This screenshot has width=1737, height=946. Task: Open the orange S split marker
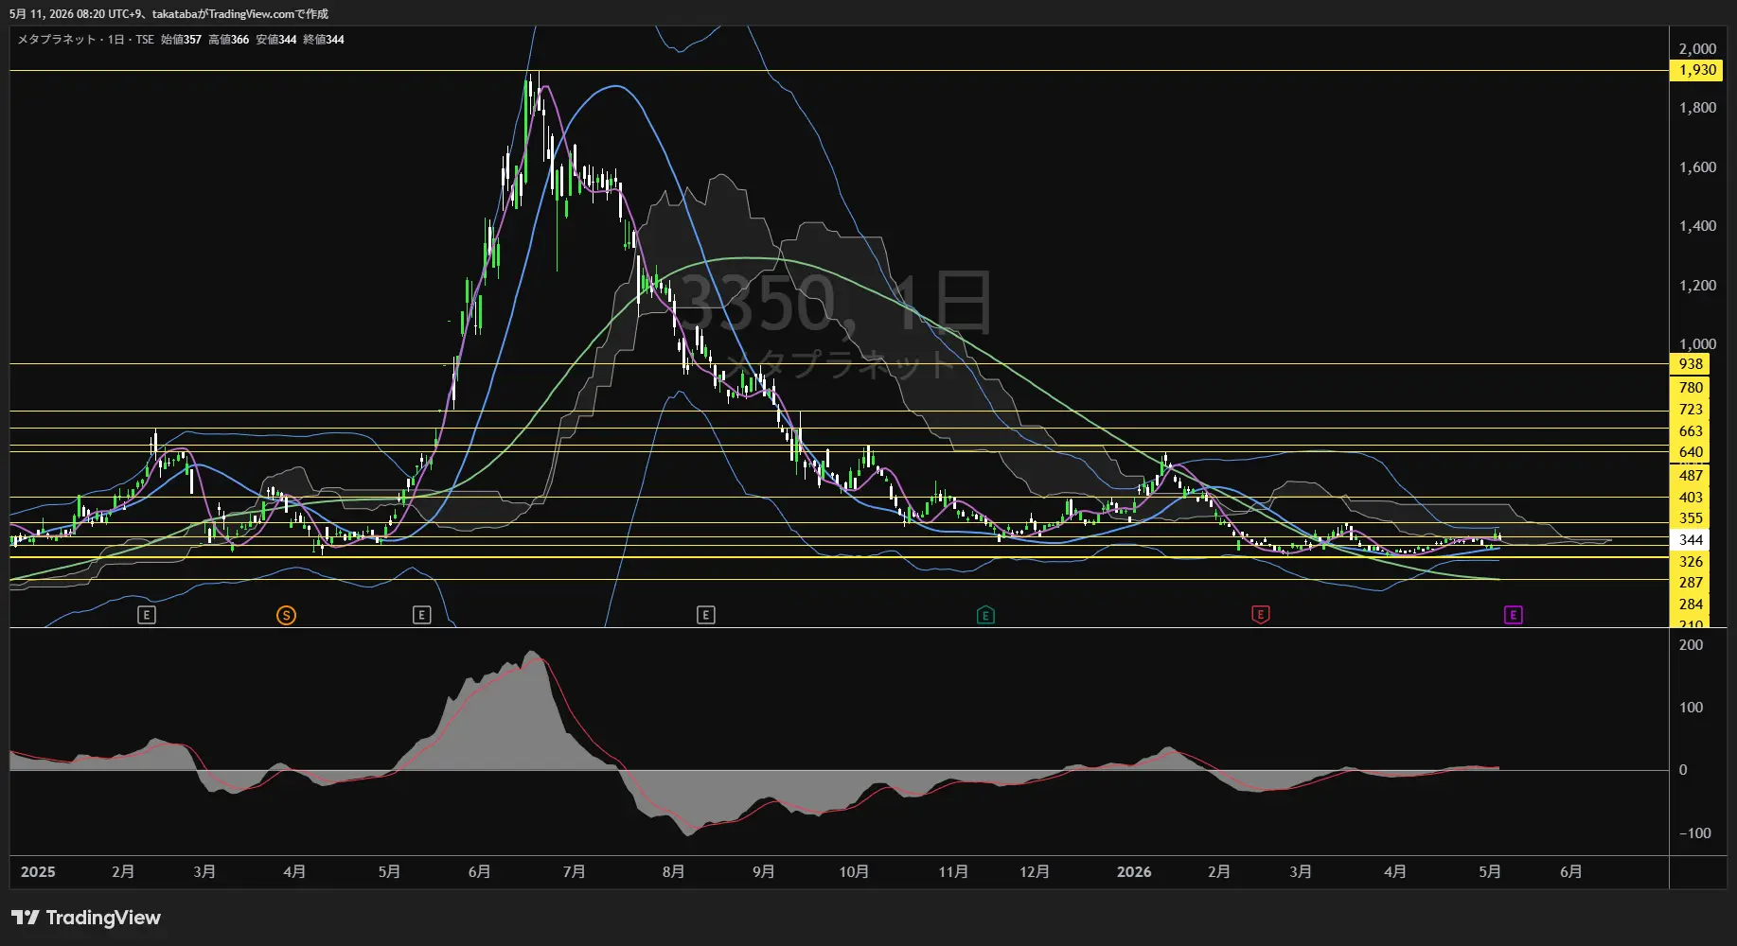tap(286, 616)
